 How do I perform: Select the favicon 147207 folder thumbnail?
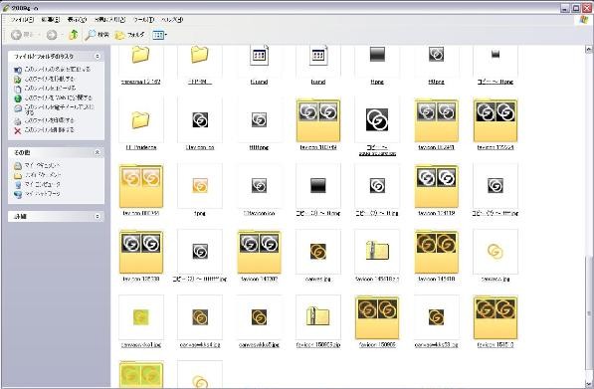[x=259, y=251]
